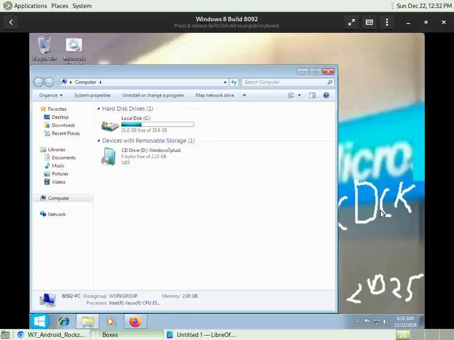The image size is (454, 340).
Task: Go forward with the Explorer forward arrow
Action: (49, 82)
